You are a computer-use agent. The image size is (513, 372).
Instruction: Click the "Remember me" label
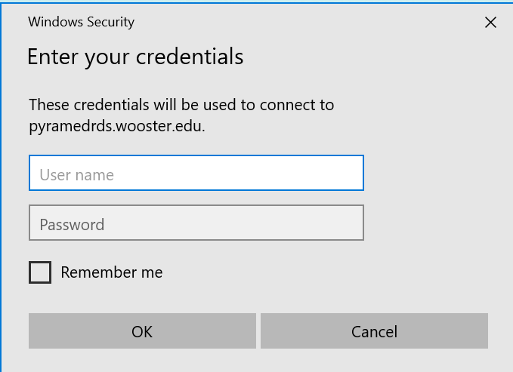coord(112,272)
